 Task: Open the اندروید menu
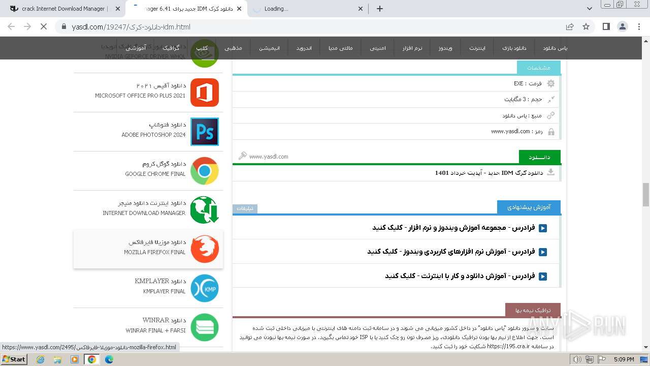(304, 48)
